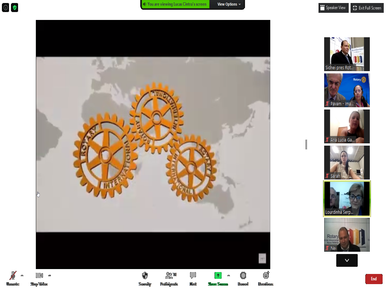Click the red End meeting button
386x289 pixels.
point(374,279)
